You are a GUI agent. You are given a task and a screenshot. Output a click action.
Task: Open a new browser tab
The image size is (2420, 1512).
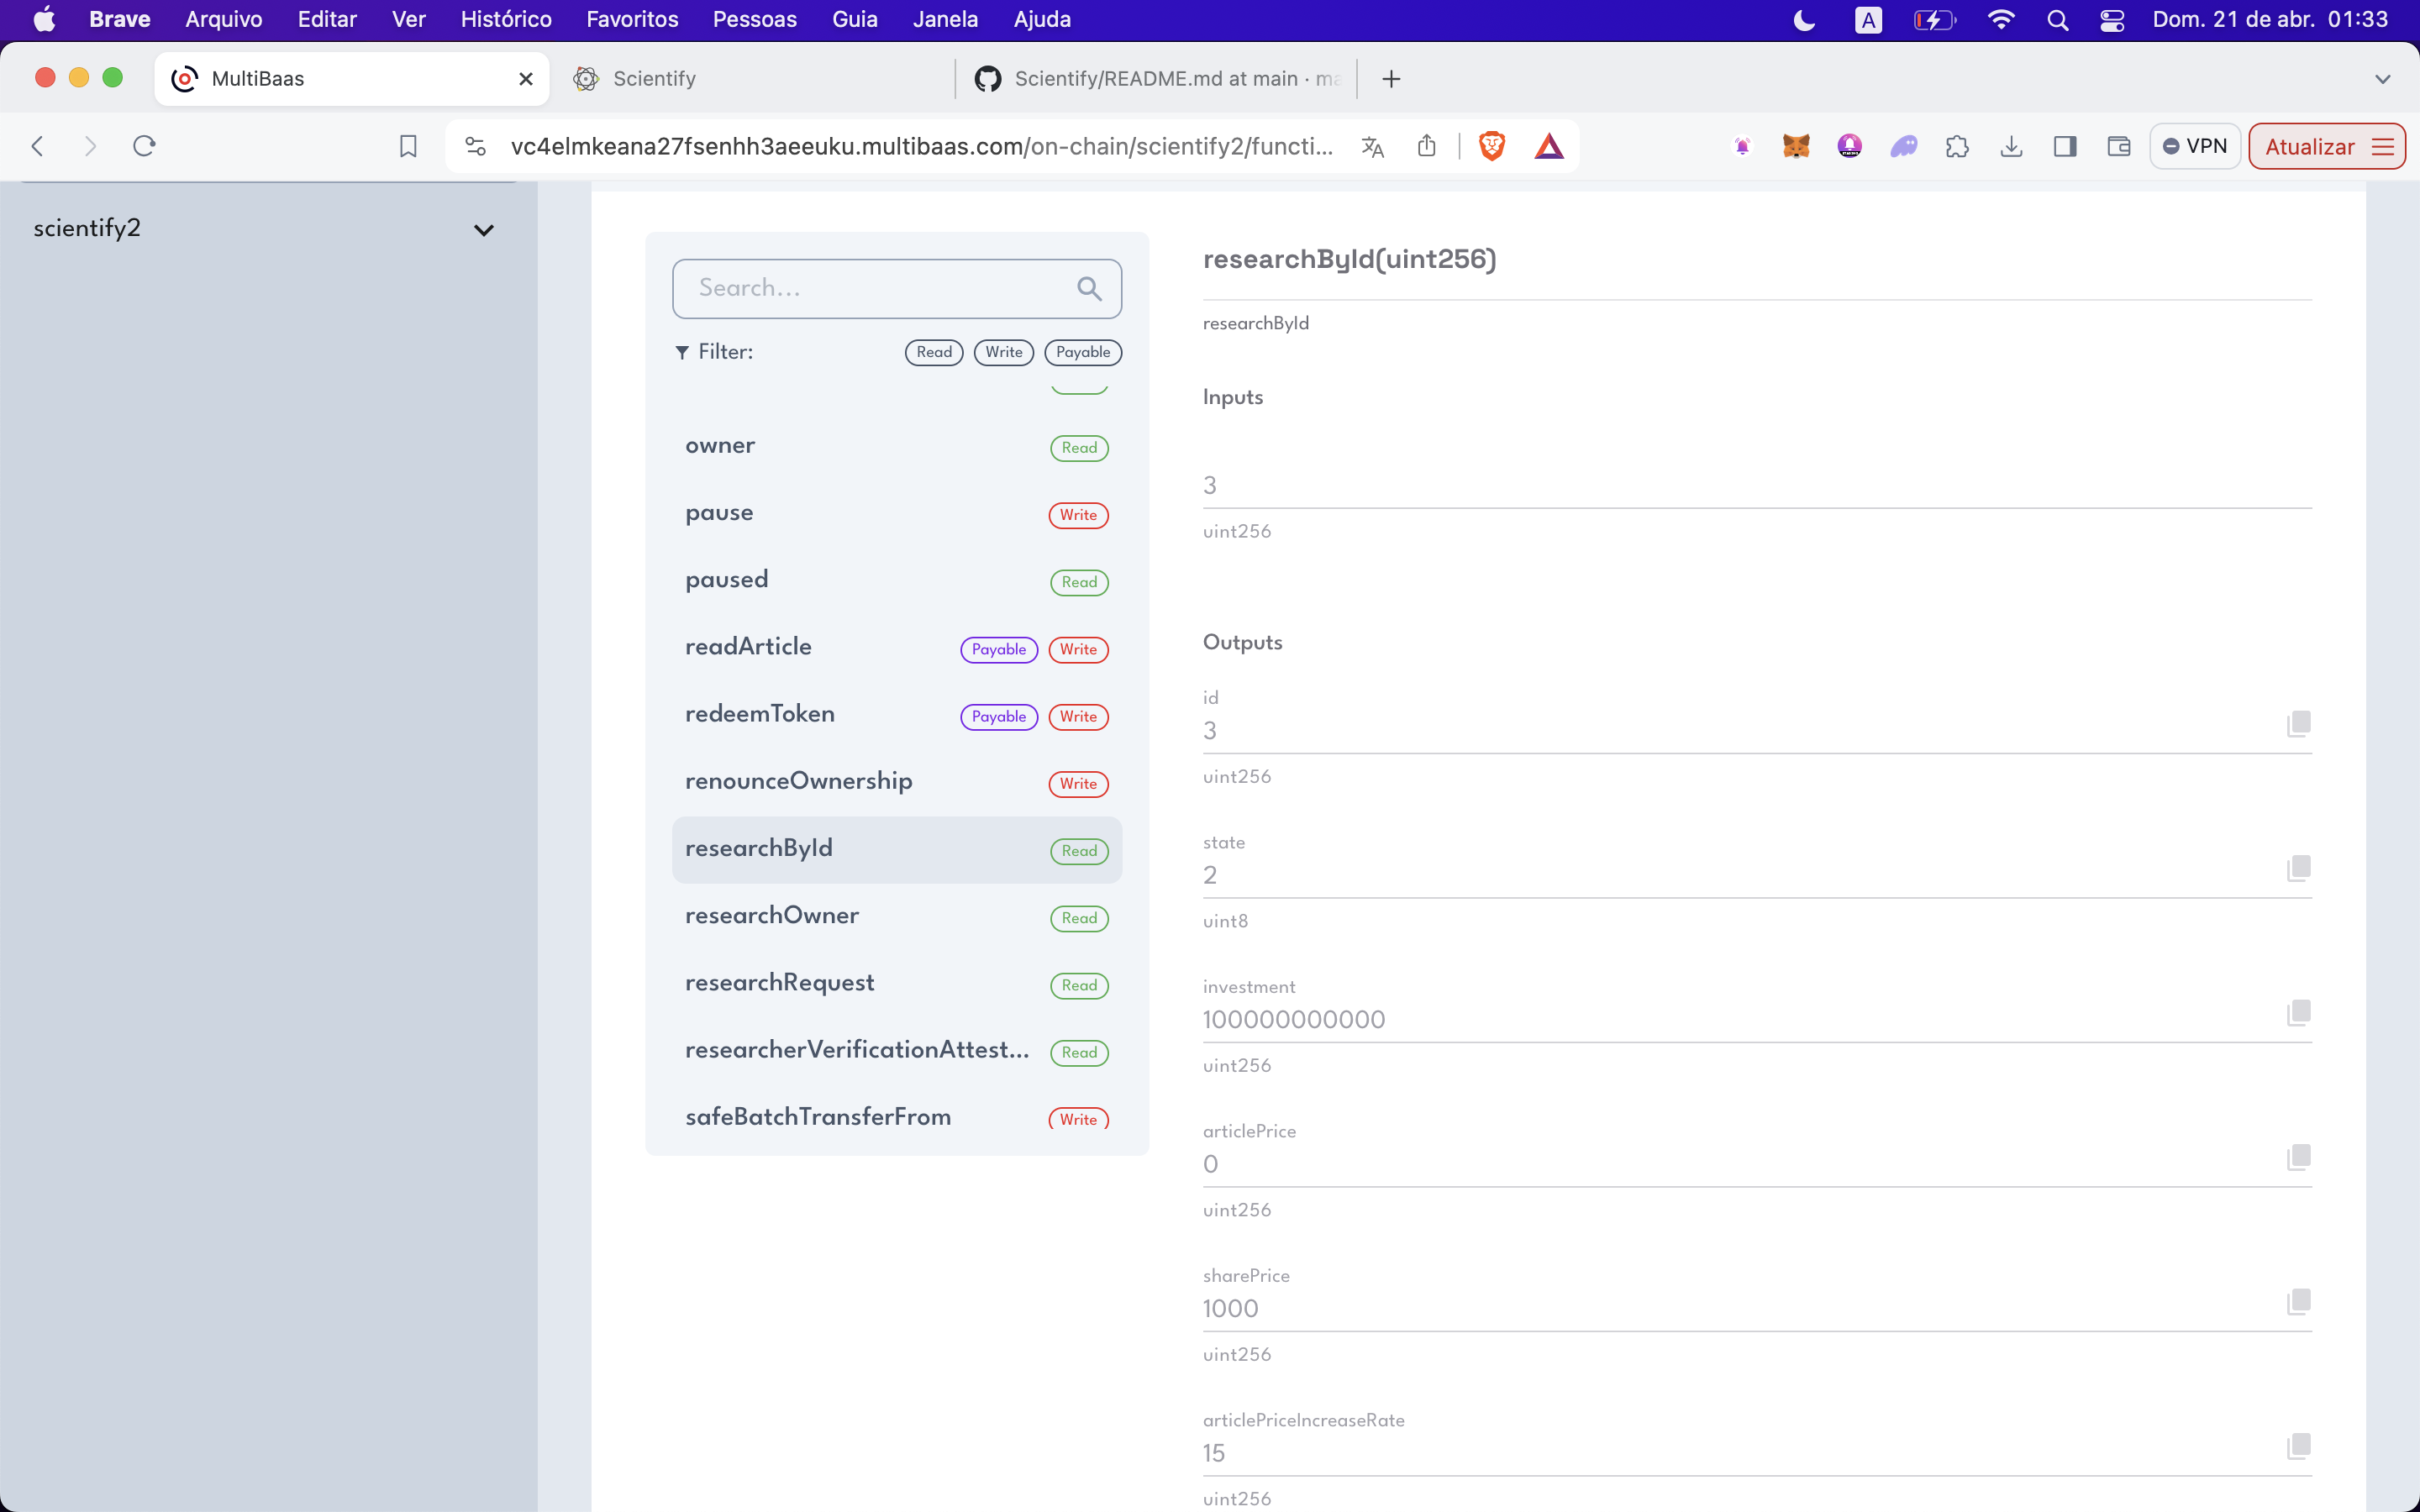click(1391, 79)
